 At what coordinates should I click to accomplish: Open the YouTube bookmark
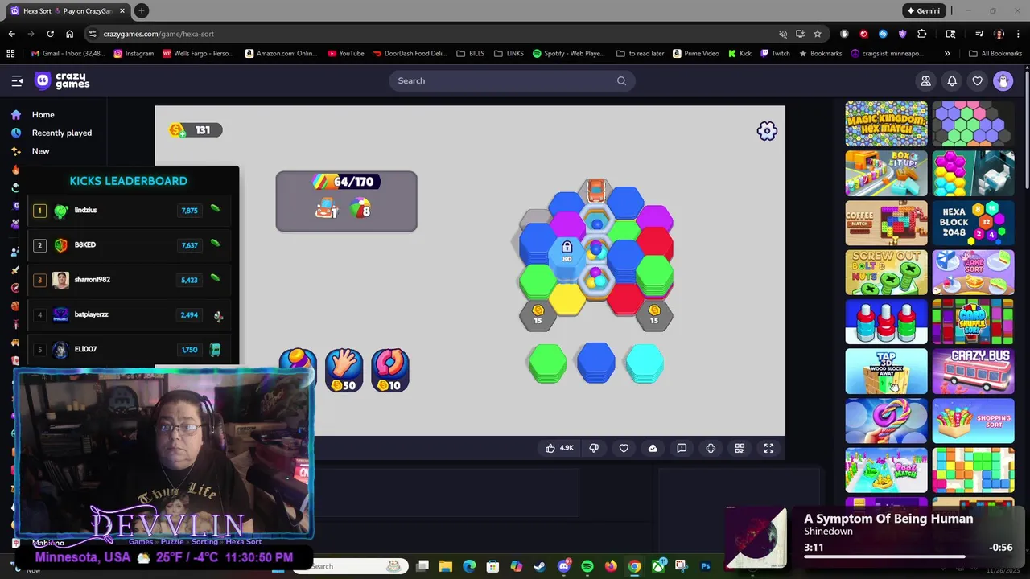[346, 54]
